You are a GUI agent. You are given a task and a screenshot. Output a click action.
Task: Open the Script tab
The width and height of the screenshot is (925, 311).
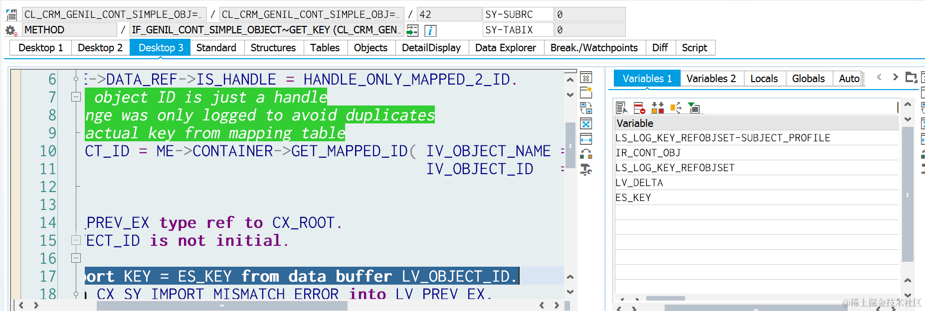[x=695, y=48]
